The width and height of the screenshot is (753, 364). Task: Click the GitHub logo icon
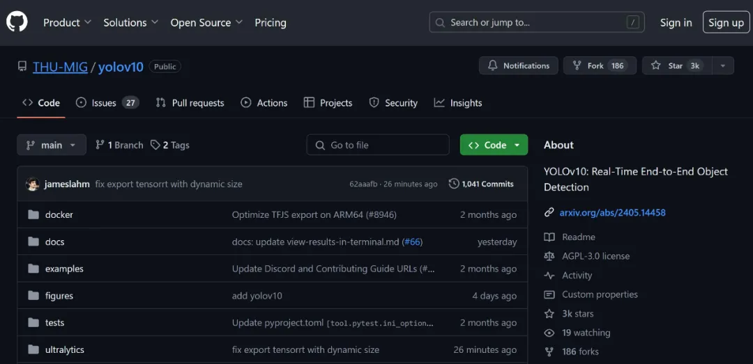coord(17,22)
